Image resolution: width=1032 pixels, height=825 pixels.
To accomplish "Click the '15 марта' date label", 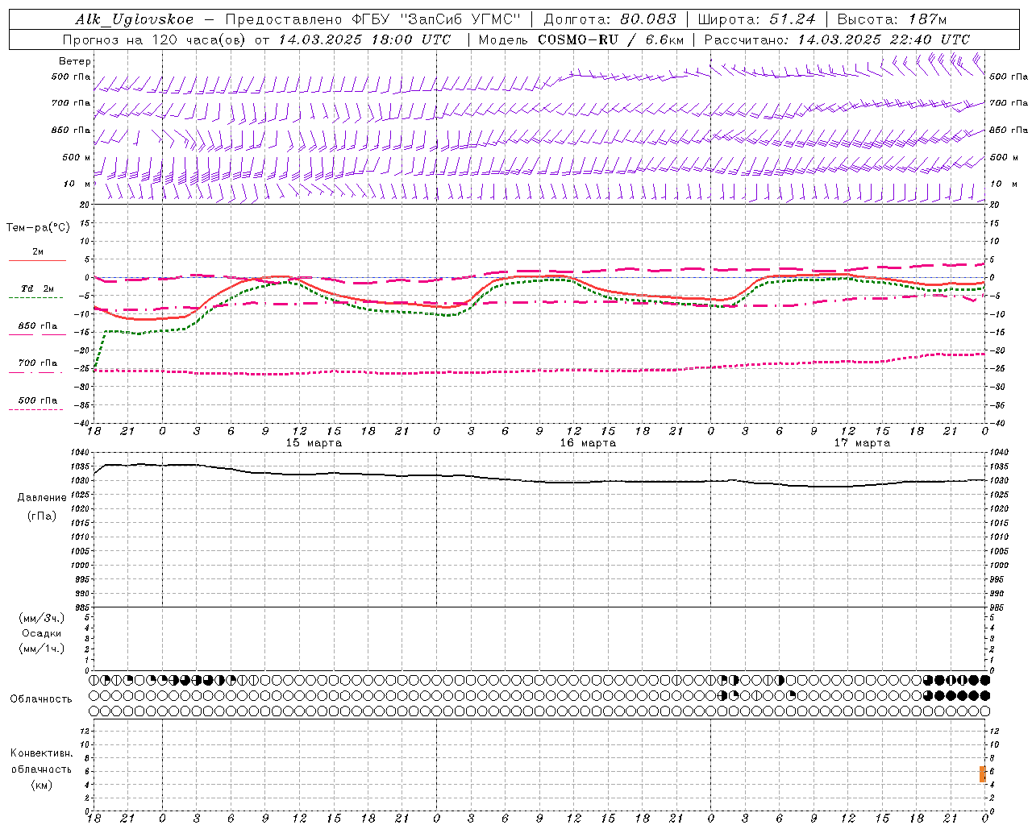I will coord(314,443).
